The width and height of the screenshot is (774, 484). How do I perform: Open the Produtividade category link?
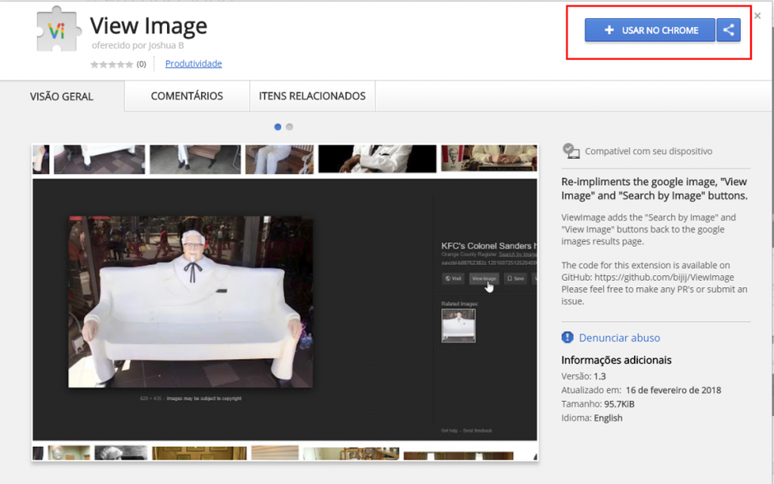click(x=193, y=63)
